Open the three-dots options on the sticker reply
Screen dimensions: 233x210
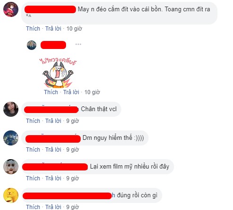tap(78, 44)
